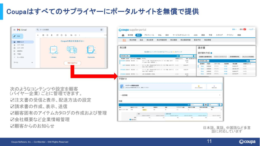Add a new Gmail label with plus icon

[x=32, y=63]
